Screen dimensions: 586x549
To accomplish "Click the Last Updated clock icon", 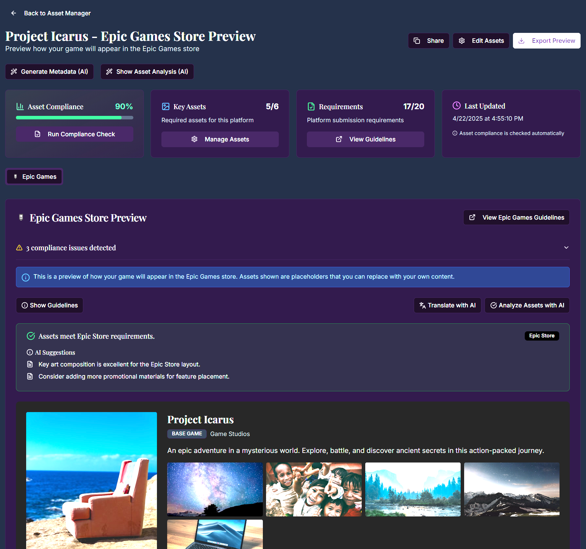I will coord(456,105).
